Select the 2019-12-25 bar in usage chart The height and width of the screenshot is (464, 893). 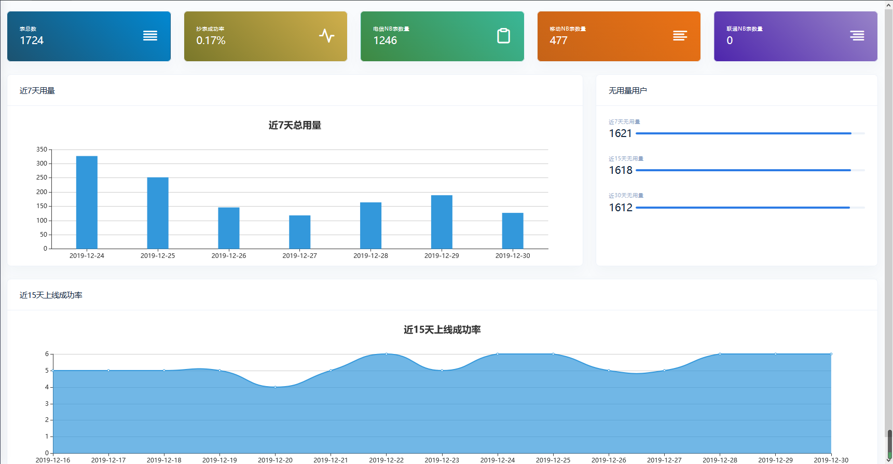(158, 213)
